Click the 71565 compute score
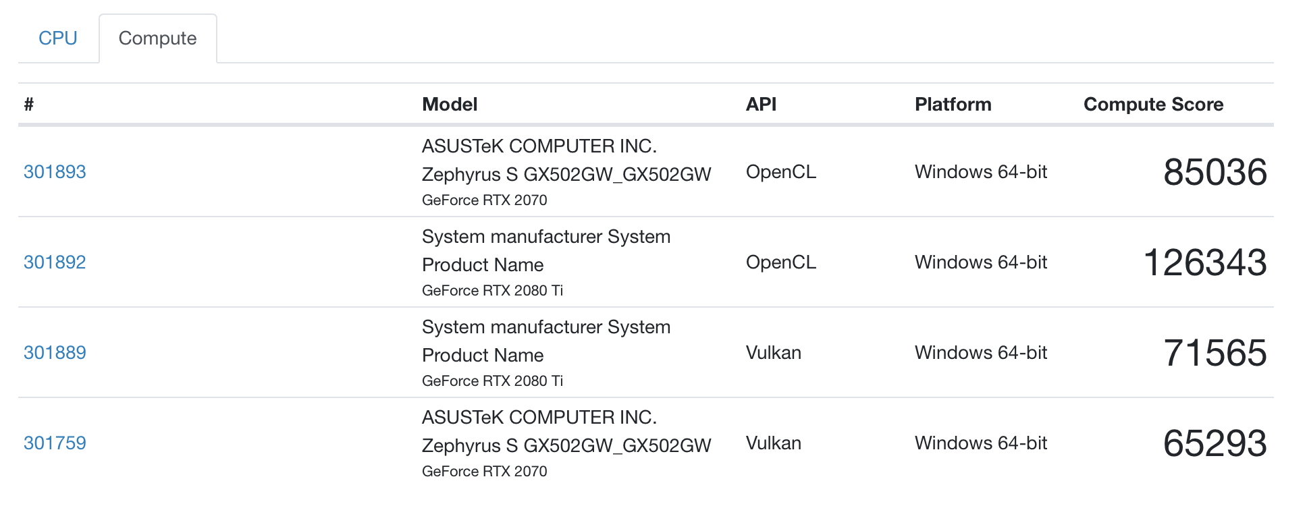Screen dimensions: 1307x506 (x=1215, y=354)
